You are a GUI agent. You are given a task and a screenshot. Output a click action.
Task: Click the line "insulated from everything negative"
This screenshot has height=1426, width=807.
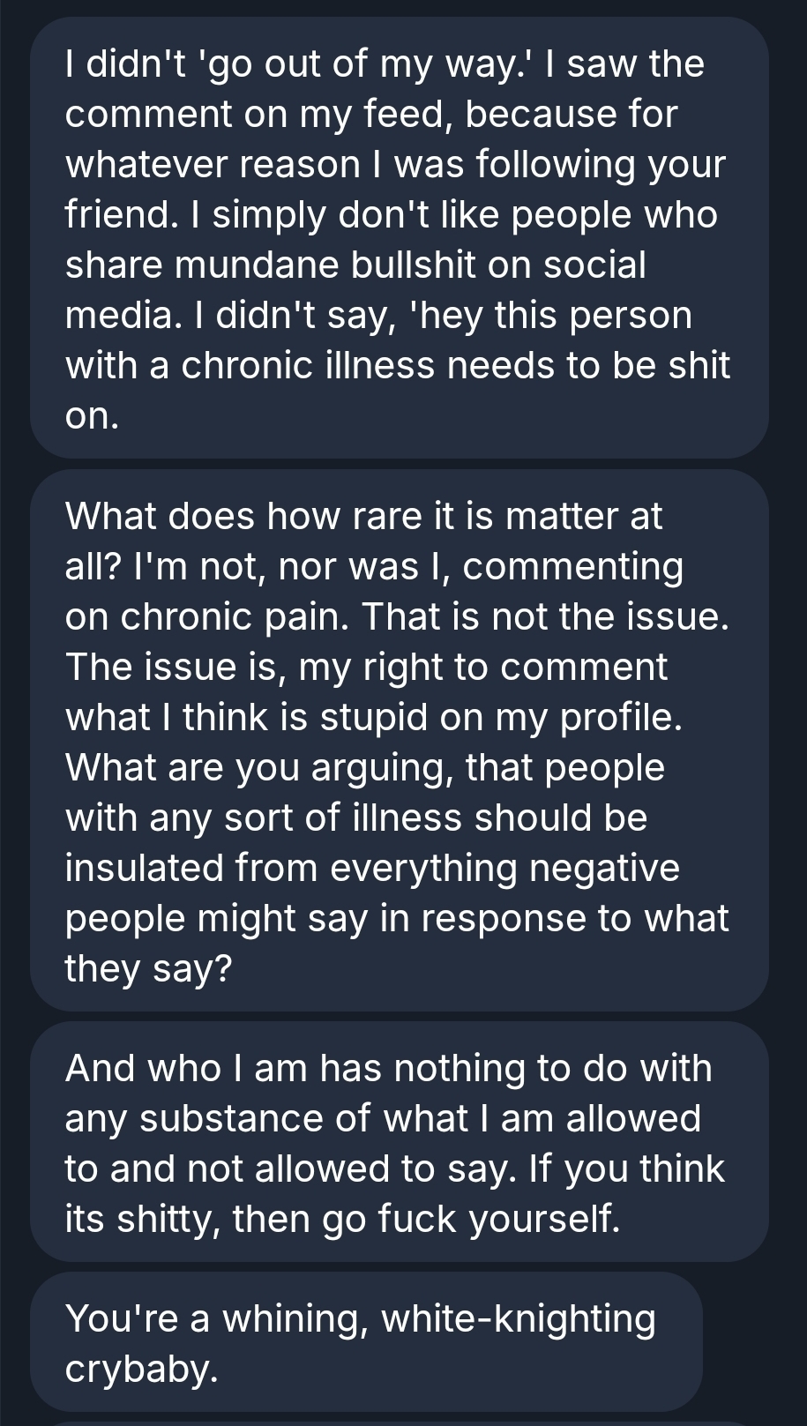pos(372,868)
